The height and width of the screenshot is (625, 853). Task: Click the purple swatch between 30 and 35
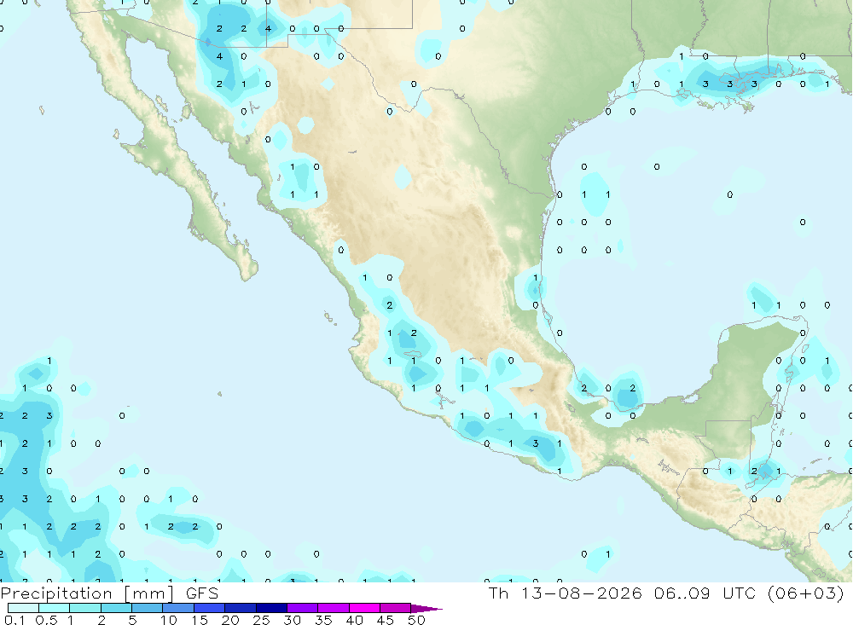tap(303, 608)
